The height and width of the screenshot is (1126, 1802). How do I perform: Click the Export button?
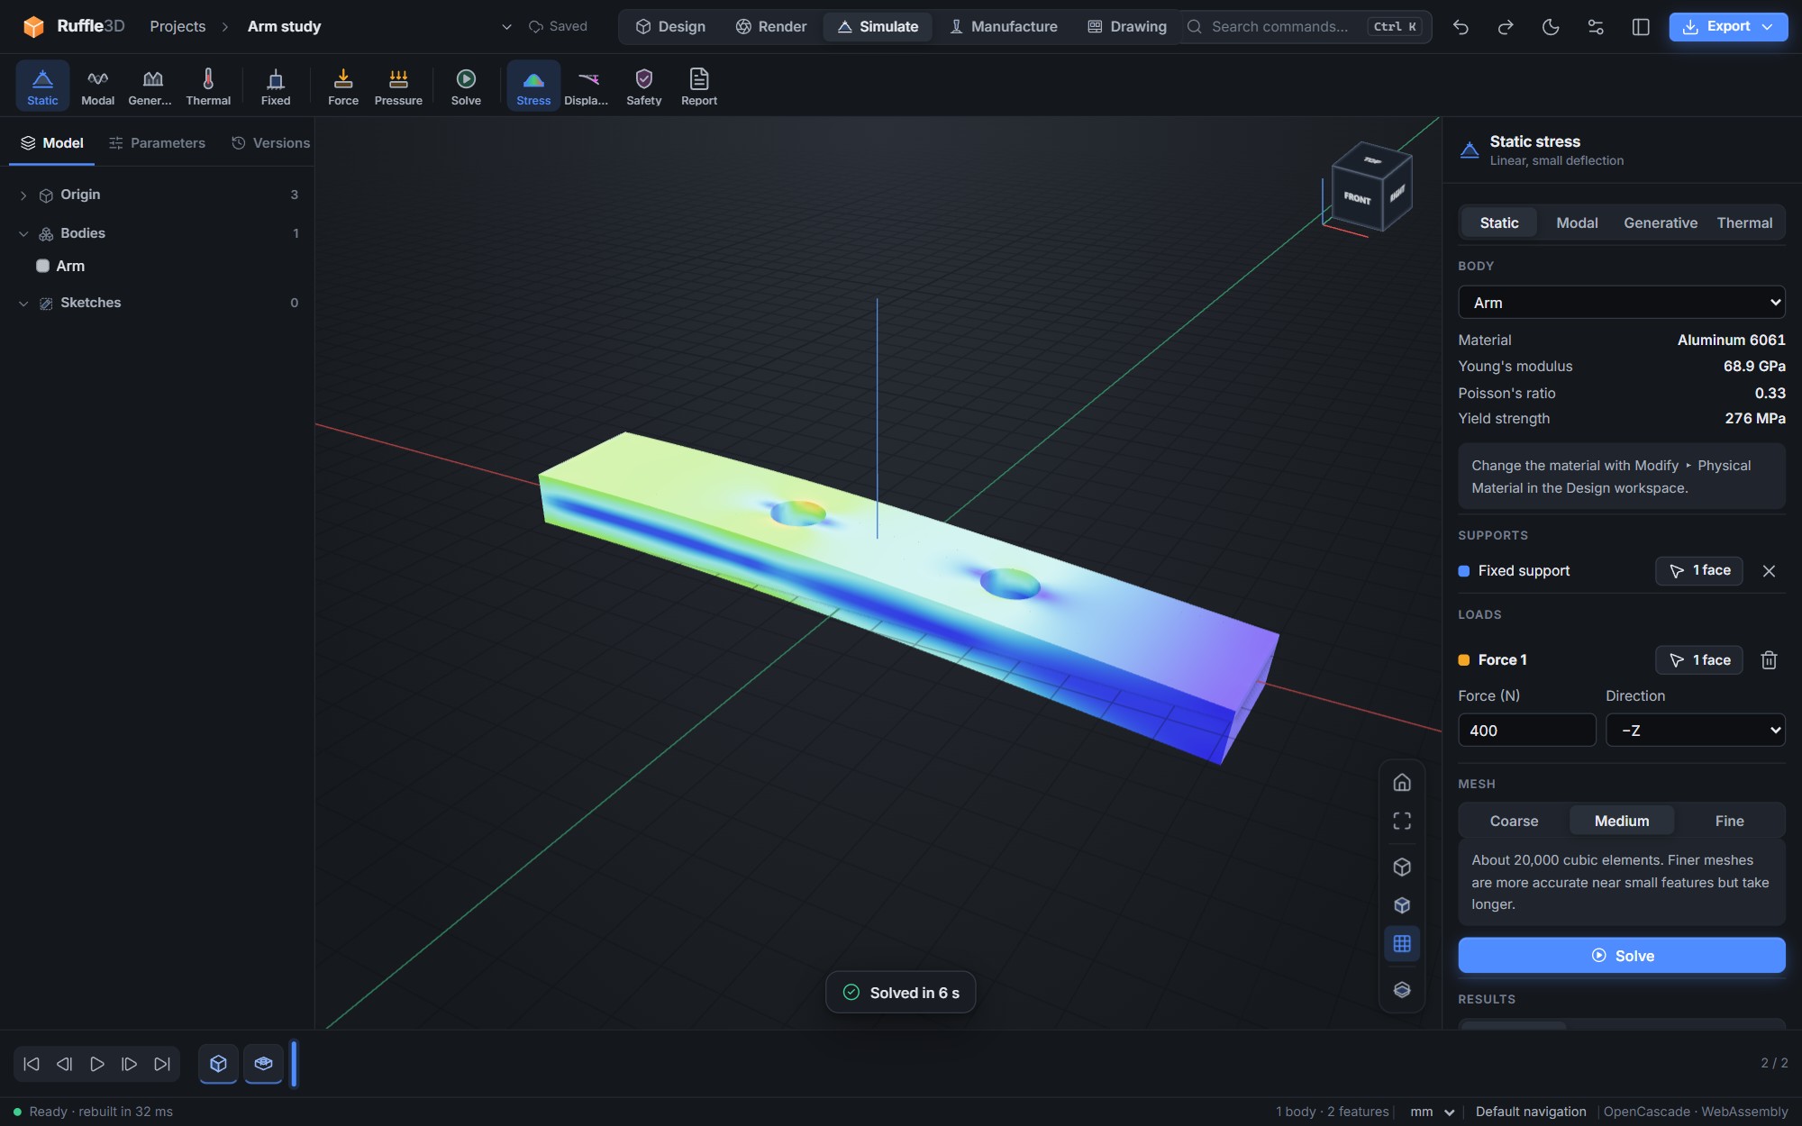click(x=1727, y=27)
